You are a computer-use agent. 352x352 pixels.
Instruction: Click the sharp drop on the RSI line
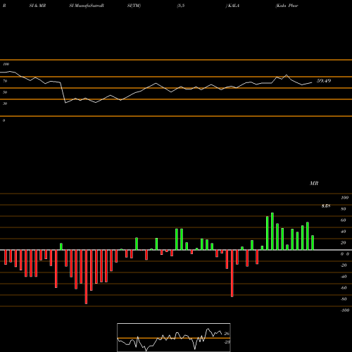point(63,93)
